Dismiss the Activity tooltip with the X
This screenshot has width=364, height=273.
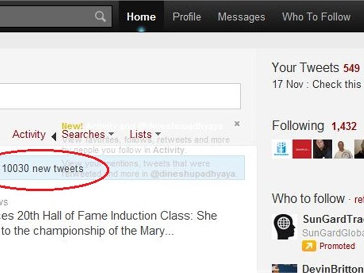[237, 123]
